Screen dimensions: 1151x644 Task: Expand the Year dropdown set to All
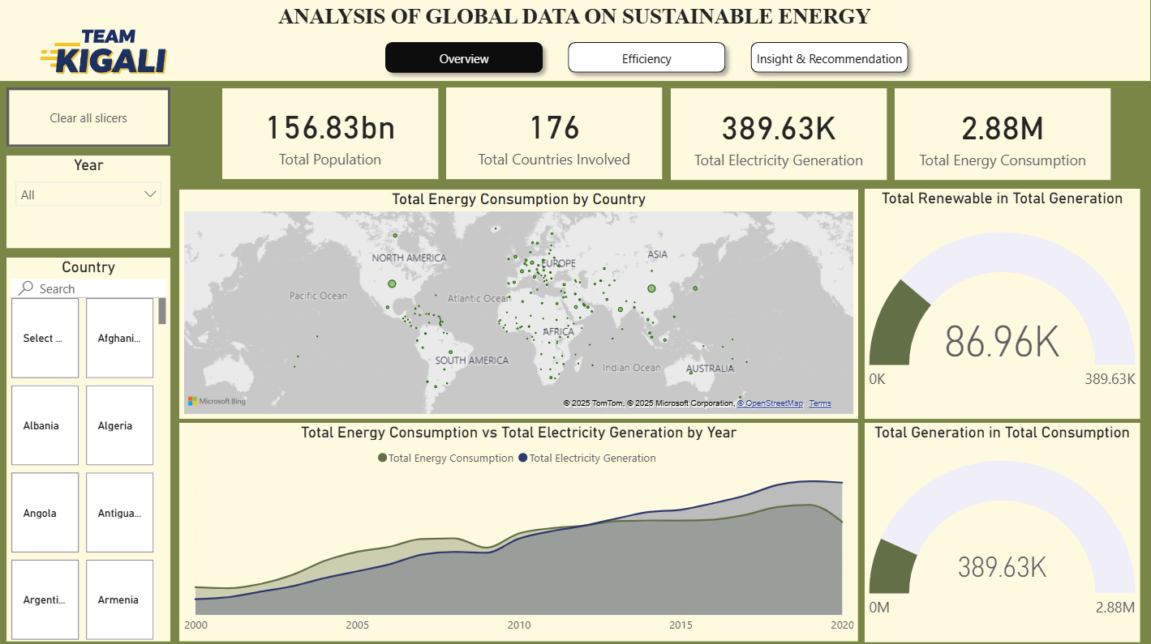coord(88,194)
